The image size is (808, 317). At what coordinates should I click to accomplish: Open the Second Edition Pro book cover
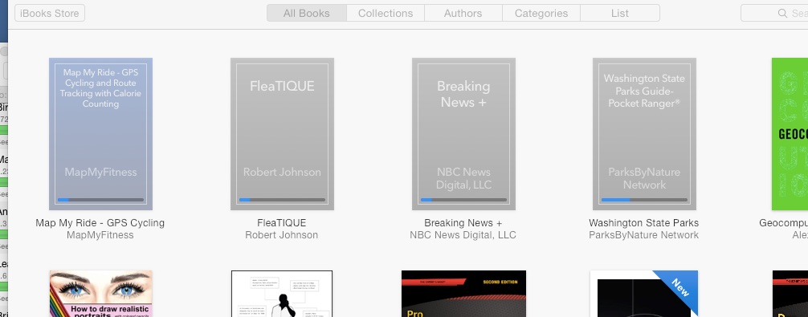coord(463,294)
